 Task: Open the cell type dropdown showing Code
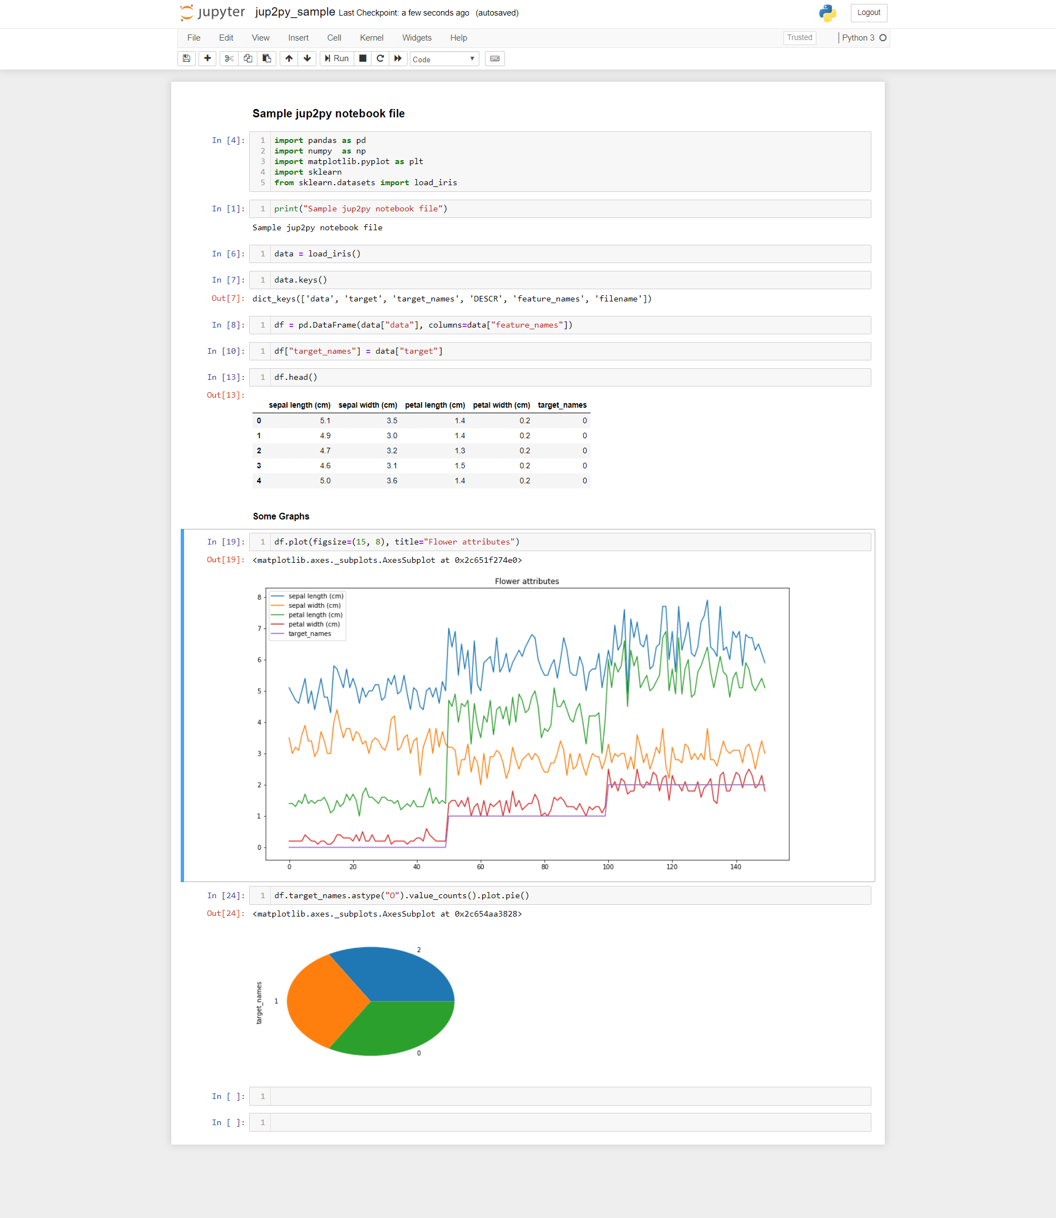pos(444,59)
